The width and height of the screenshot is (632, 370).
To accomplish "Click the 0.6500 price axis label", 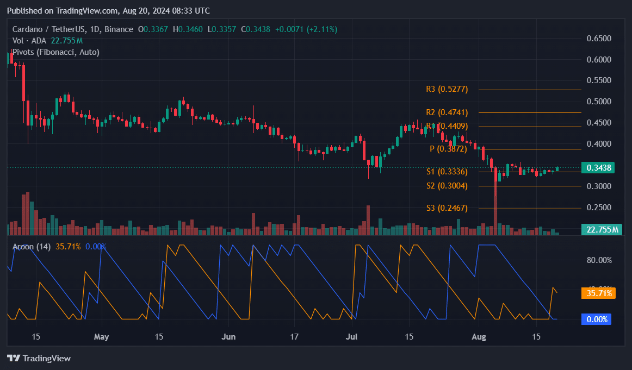I will click(598, 38).
